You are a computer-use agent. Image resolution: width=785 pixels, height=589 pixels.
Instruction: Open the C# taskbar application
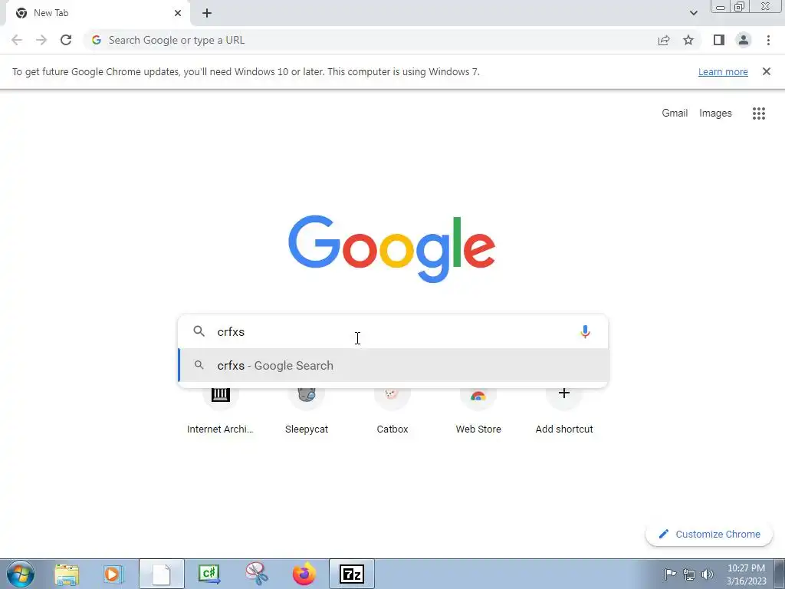209,574
